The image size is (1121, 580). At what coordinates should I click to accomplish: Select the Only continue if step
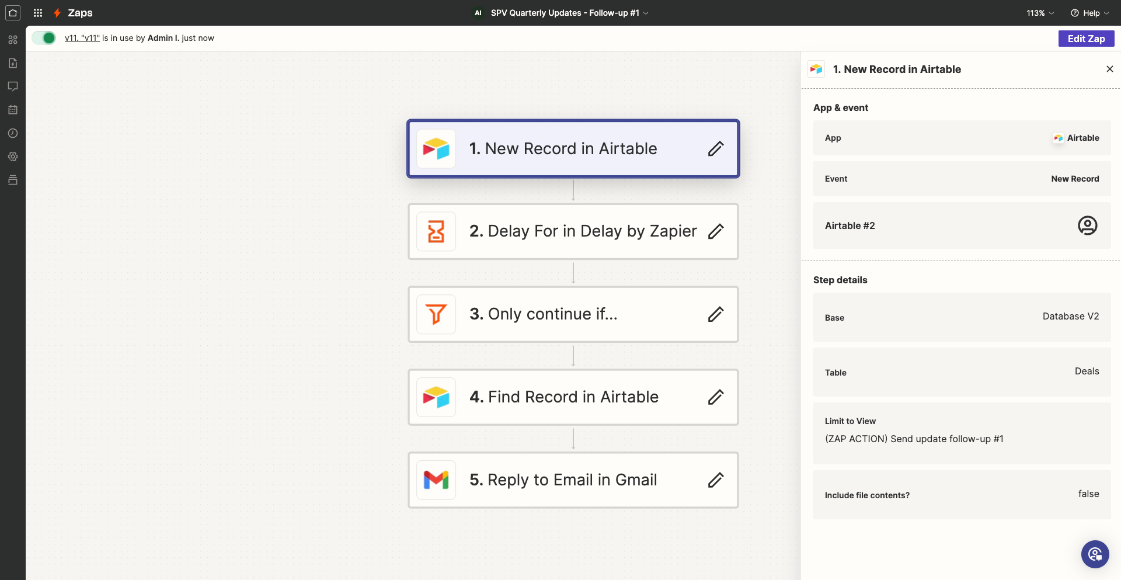tap(573, 314)
